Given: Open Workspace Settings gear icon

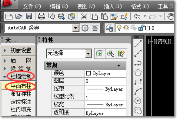Looking at the screenshot, I should coord(85,28).
